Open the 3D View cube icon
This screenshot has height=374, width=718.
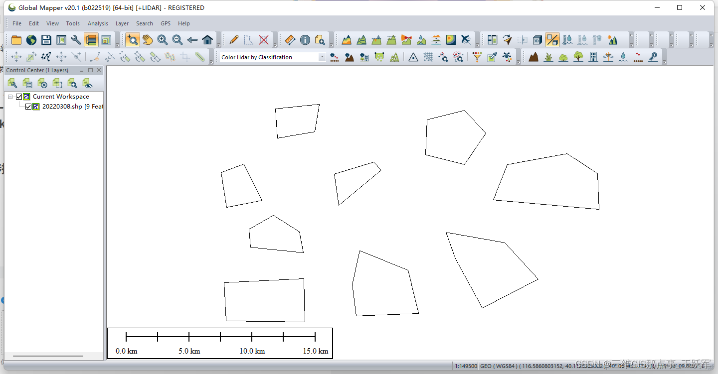537,40
